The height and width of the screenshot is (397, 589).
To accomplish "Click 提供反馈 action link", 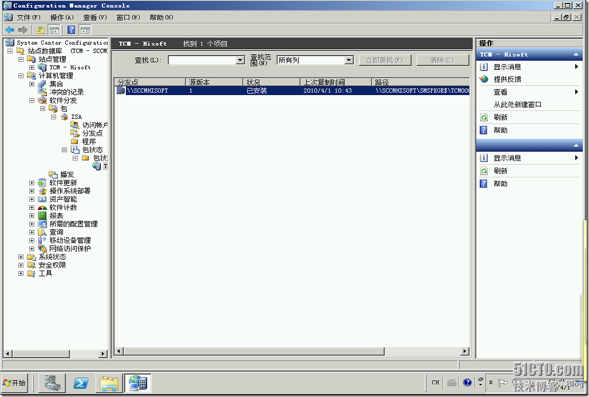I will coord(507,79).
